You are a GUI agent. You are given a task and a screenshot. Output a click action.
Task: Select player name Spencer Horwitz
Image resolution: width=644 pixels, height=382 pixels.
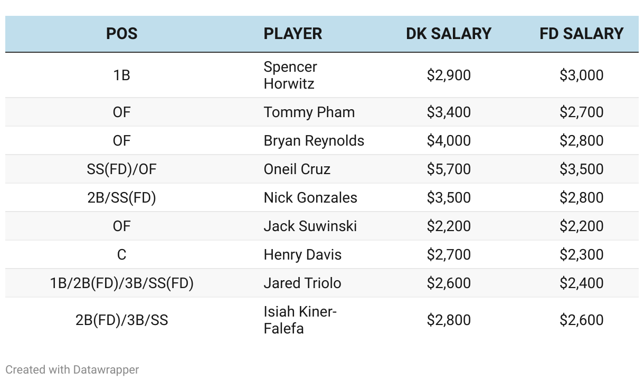[290, 75]
